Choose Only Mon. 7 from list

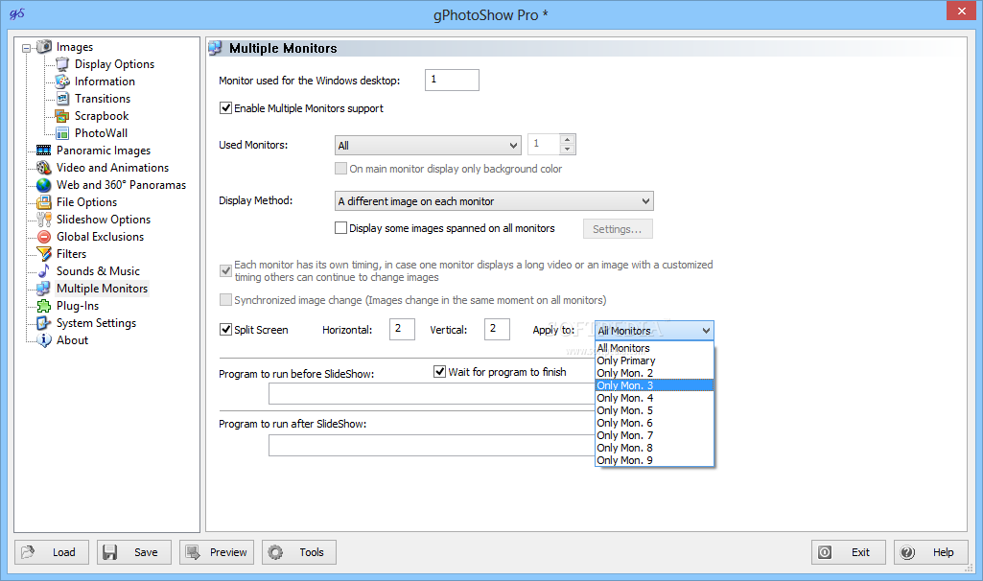(x=654, y=435)
